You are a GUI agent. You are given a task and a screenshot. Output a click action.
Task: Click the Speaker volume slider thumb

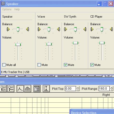point(18,45)
